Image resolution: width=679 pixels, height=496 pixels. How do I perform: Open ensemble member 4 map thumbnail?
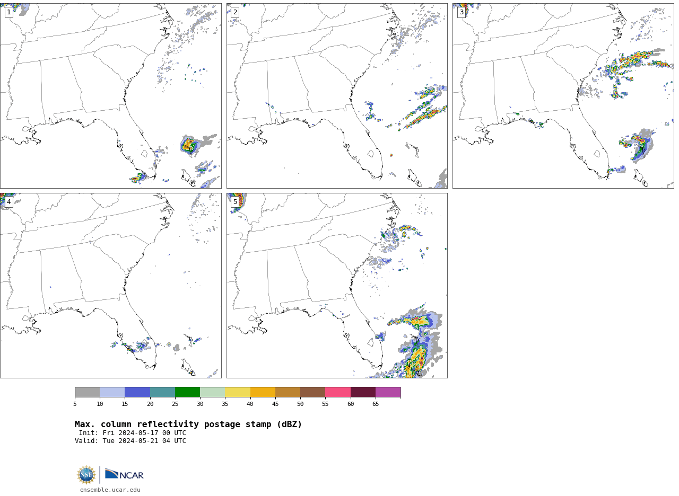point(111,286)
